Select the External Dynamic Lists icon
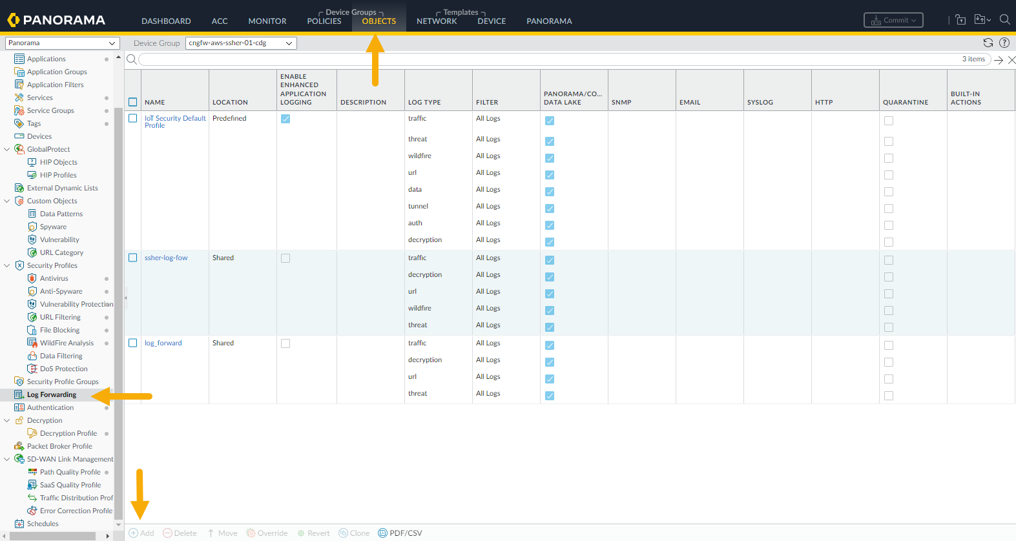The height and width of the screenshot is (541, 1016). [19, 188]
